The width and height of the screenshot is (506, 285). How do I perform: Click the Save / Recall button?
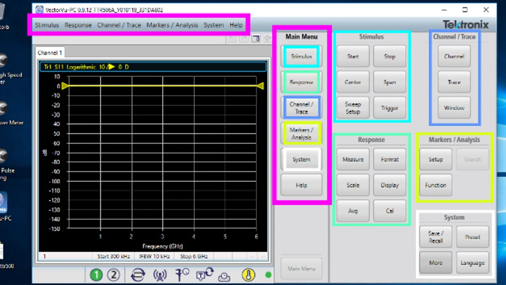(x=436, y=237)
